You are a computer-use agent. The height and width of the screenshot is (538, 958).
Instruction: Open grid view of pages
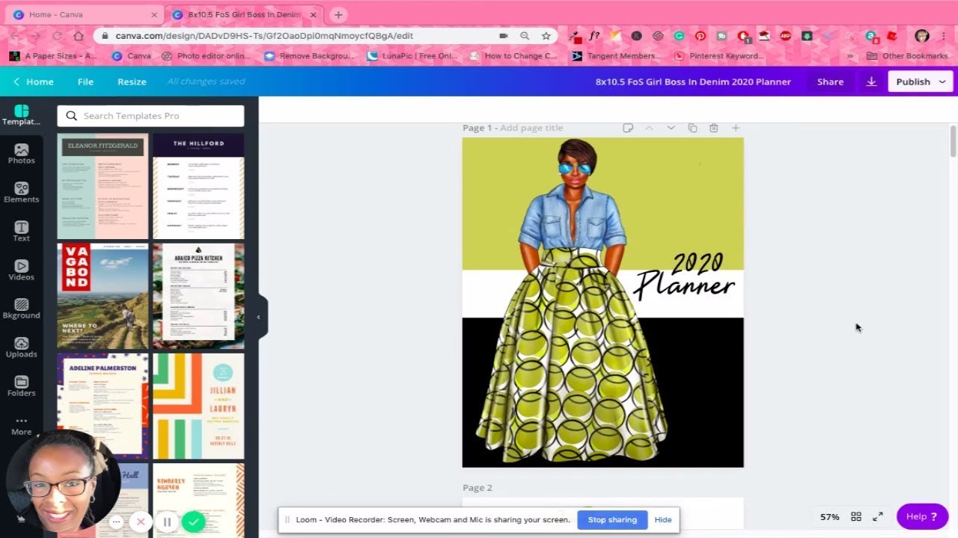856,516
